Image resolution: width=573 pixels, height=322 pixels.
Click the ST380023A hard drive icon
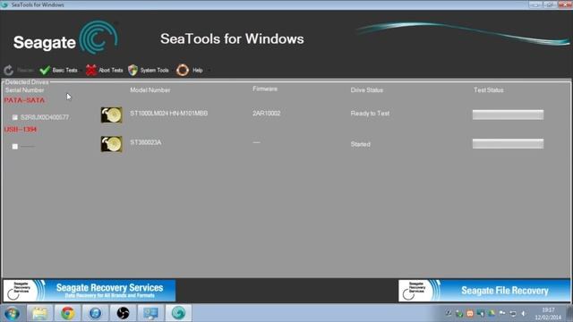tap(111, 144)
